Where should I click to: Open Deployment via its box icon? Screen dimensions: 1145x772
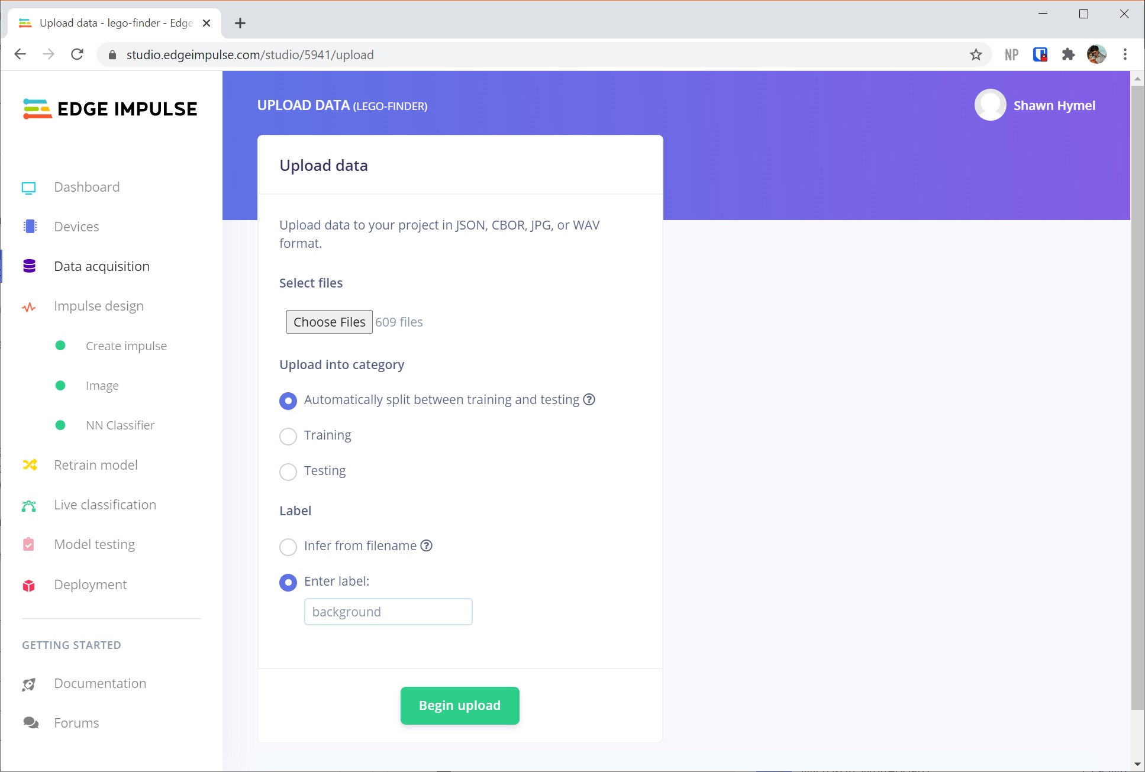(x=28, y=584)
